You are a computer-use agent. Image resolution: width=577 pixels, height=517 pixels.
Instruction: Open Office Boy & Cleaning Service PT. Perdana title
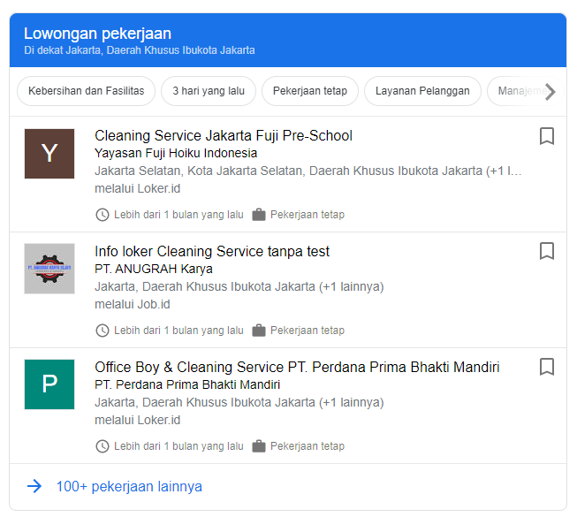pos(297,368)
